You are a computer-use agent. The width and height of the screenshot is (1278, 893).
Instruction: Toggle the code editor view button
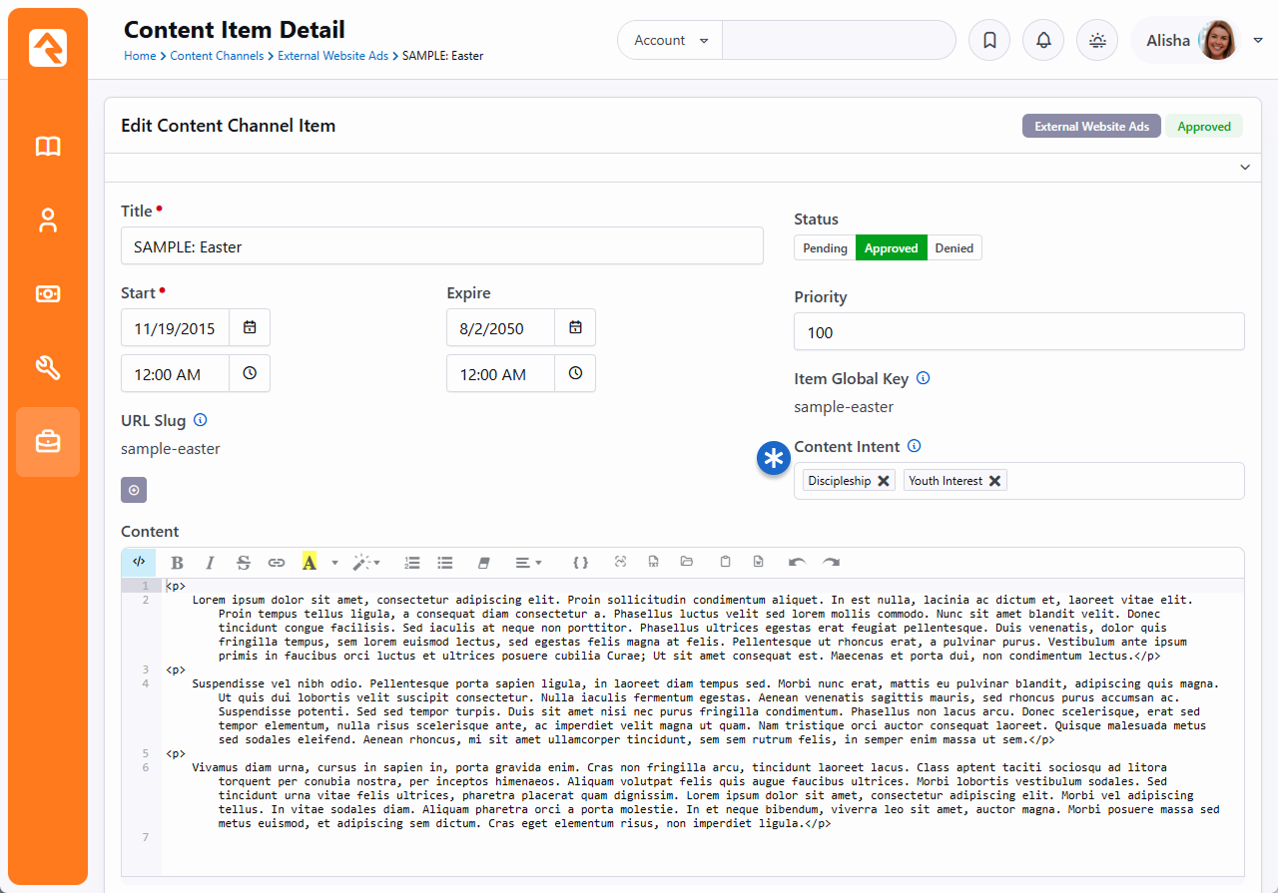pos(139,563)
